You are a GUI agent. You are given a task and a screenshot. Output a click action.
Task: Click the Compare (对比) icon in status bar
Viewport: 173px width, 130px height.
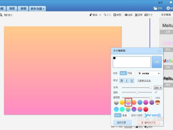[139, 127]
